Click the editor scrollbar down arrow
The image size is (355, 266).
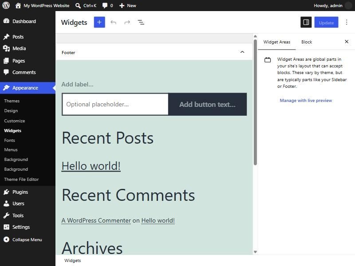255,252
